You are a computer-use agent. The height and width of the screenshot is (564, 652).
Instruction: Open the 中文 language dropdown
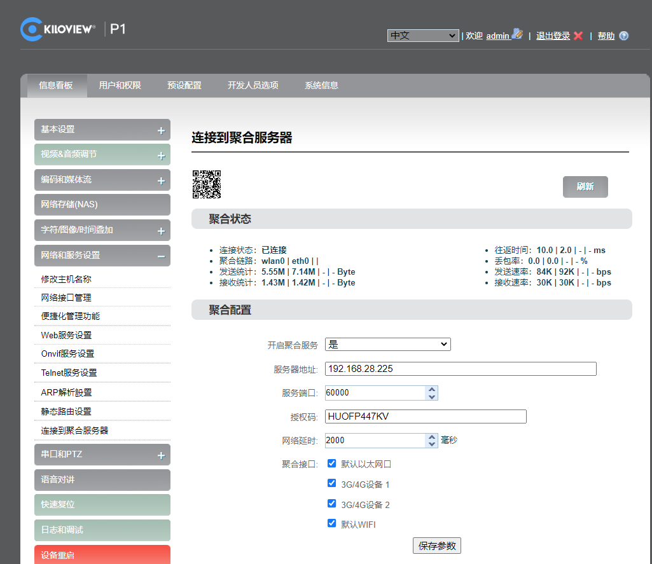pos(423,36)
